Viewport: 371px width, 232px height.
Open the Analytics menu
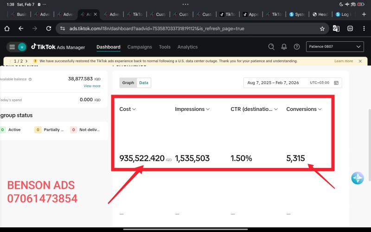point(187,47)
